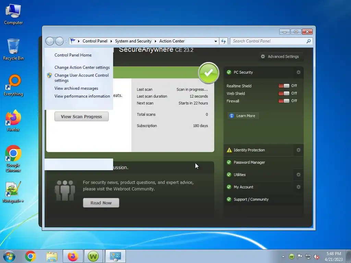Click the View Scan Progress button

82,116
